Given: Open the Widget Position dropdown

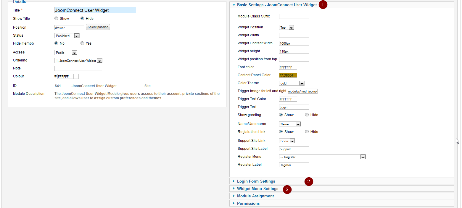Looking at the screenshot, I should pos(286,27).
